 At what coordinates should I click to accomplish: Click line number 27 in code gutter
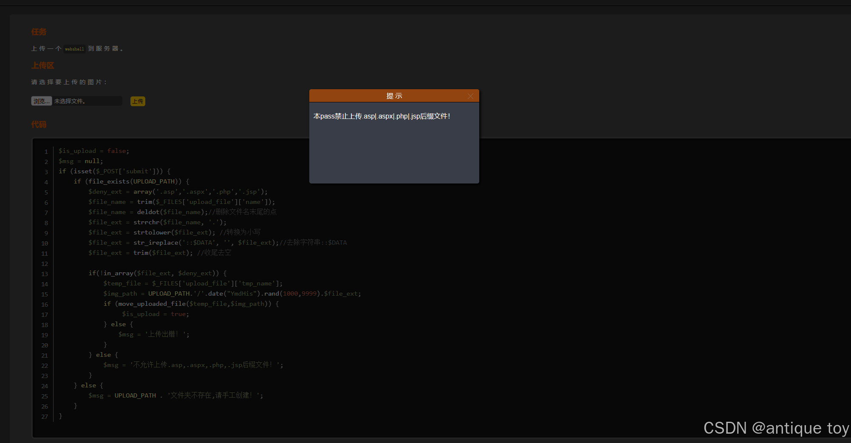[45, 417]
